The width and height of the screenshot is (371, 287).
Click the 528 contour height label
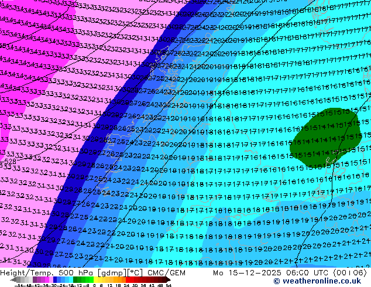[x=10, y=162]
